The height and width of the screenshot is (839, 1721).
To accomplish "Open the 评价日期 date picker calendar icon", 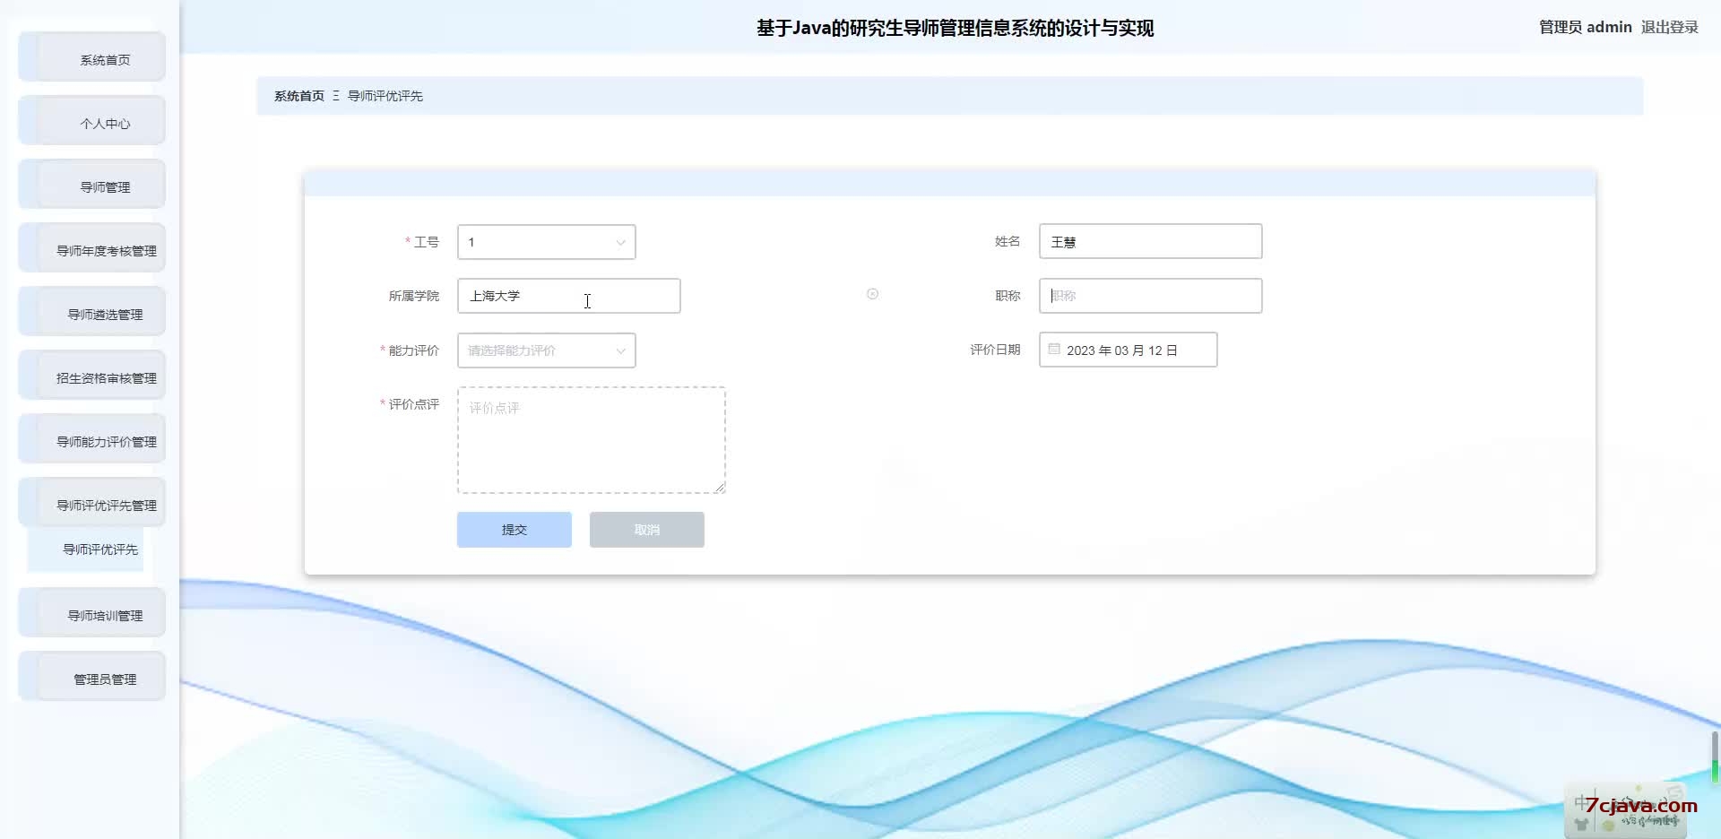I will [1054, 350].
